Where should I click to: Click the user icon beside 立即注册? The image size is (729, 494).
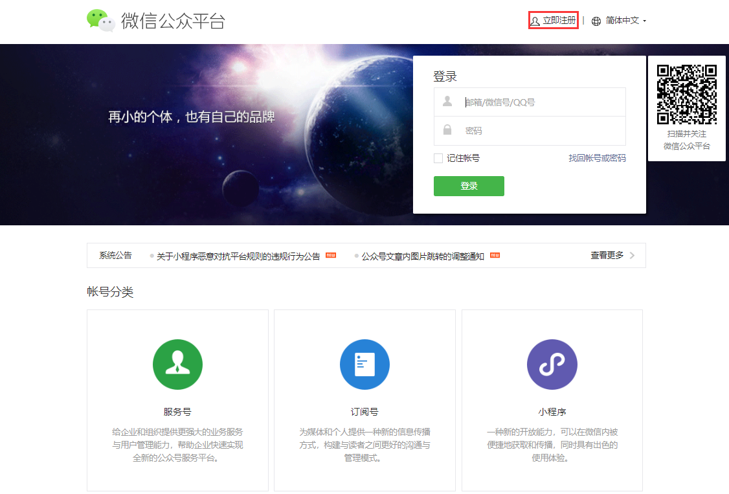point(535,21)
